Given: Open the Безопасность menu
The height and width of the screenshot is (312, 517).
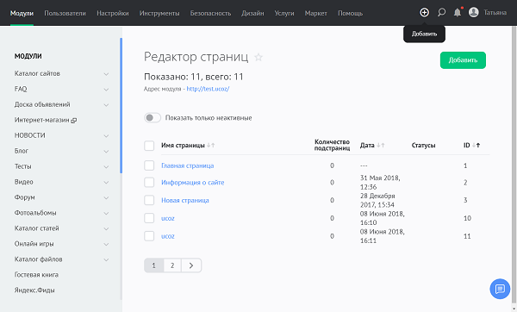Looking at the screenshot, I should [210, 13].
